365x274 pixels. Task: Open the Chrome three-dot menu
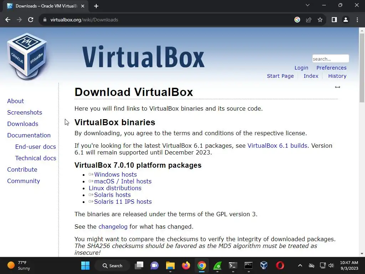coord(357,20)
